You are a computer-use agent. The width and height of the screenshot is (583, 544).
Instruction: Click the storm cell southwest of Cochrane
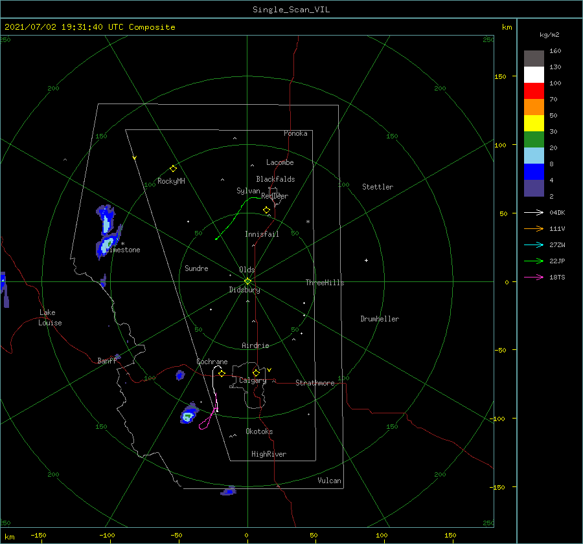(x=189, y=415)
